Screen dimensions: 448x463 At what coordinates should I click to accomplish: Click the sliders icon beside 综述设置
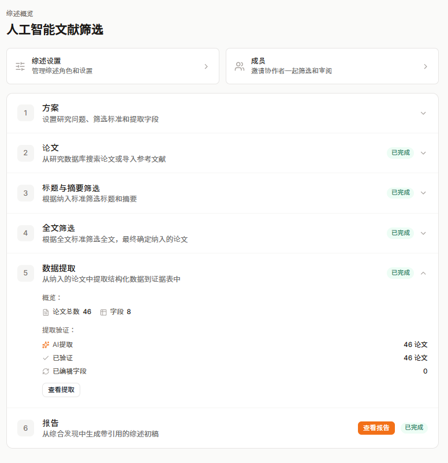pos(20,66)
